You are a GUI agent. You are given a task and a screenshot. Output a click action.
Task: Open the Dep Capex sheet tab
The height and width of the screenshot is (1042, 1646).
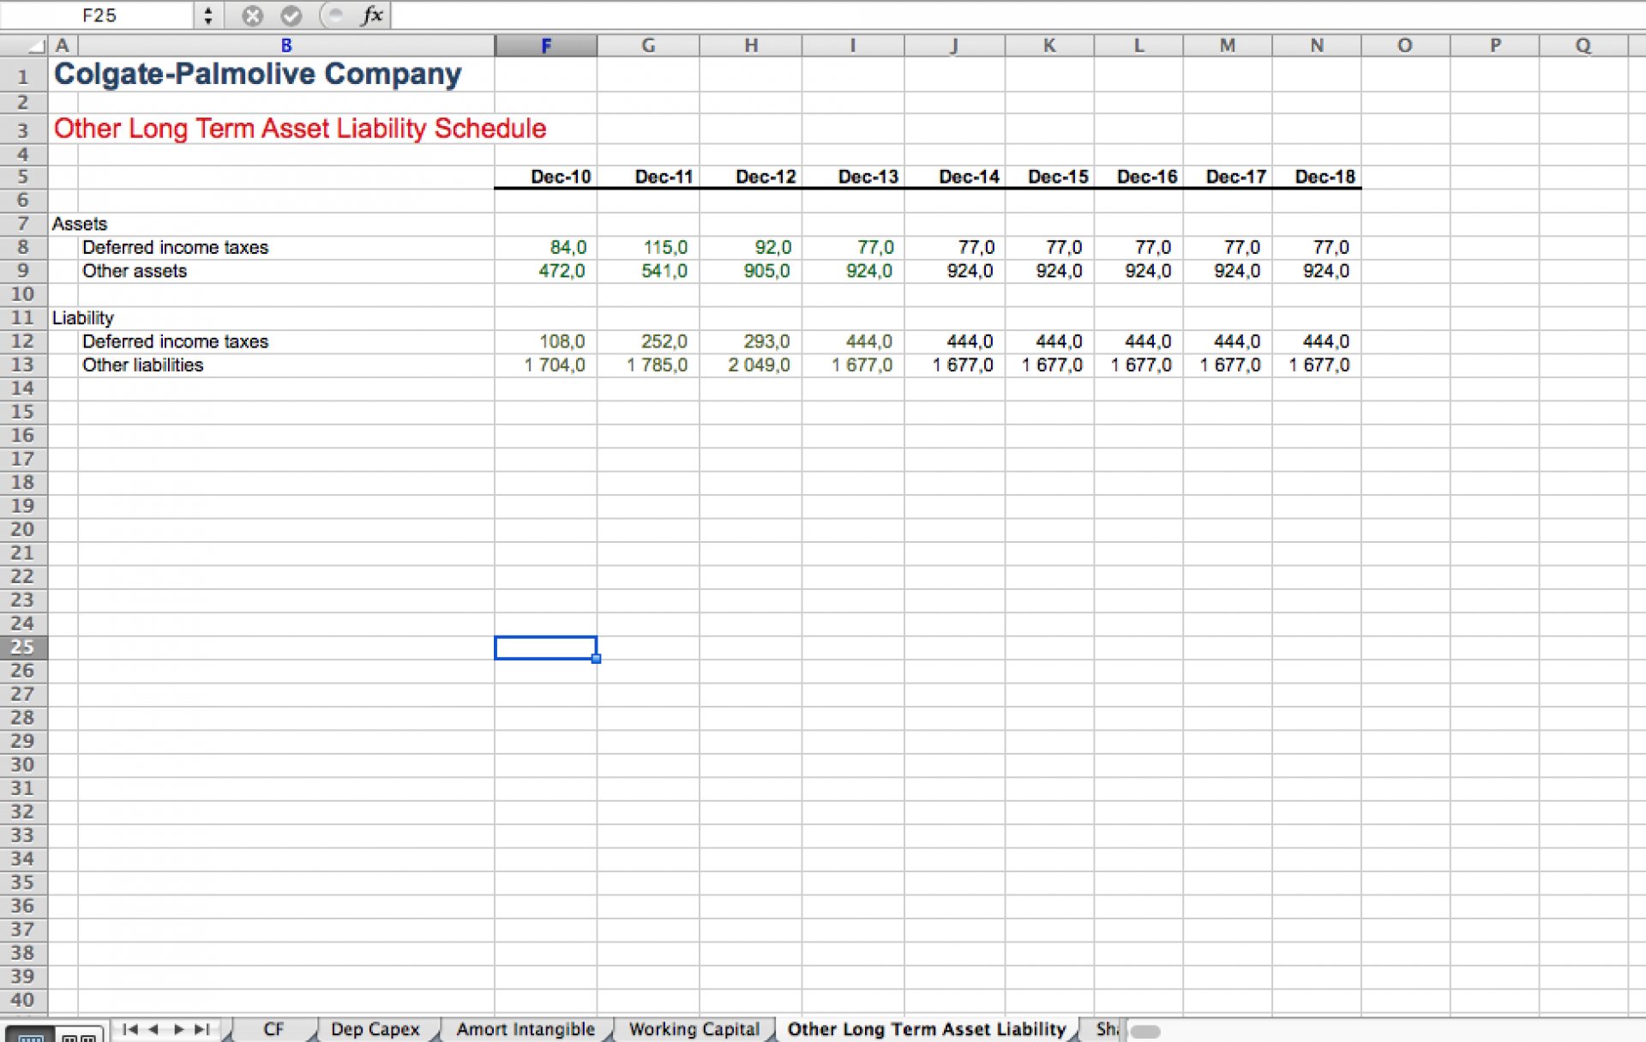[375, 1029]
